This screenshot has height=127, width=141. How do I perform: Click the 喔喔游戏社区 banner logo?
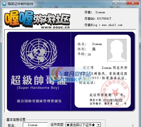click(x=37, y=19)
